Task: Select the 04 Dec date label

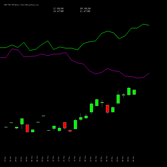Action: click(133, 159)
